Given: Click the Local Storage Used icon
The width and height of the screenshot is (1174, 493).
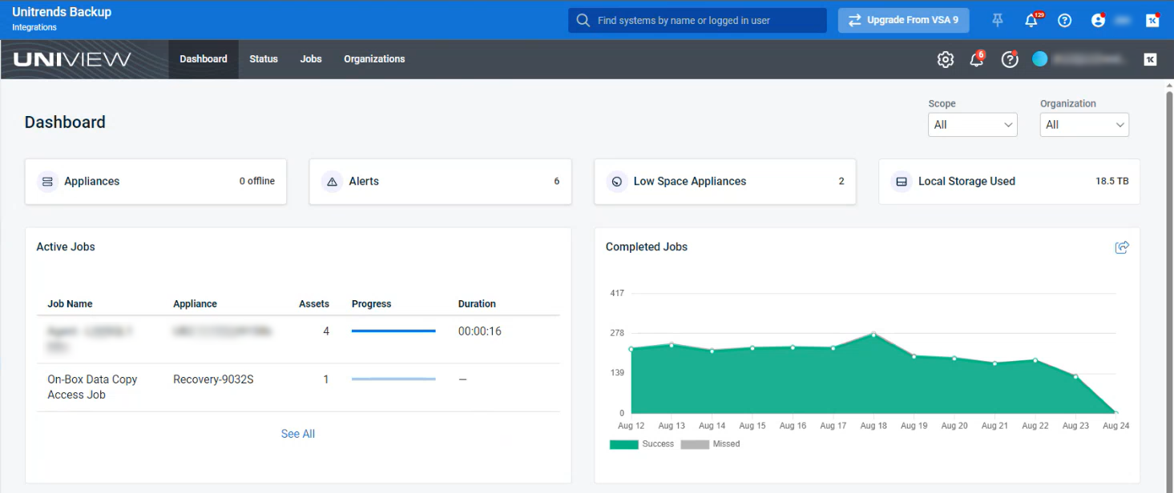Looking at the screenshot, I should pyautogui.click(x=902, y=182).
